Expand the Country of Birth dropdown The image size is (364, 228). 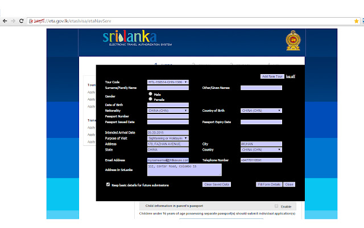[262, 111]
